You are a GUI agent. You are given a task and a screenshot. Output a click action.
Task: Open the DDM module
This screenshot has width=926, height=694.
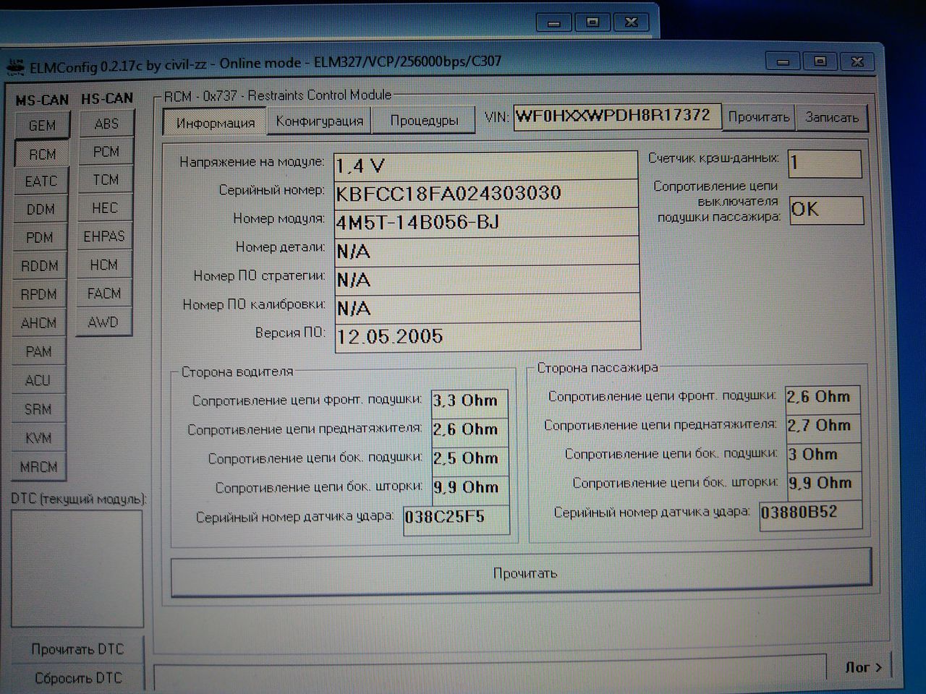[40, 210]
